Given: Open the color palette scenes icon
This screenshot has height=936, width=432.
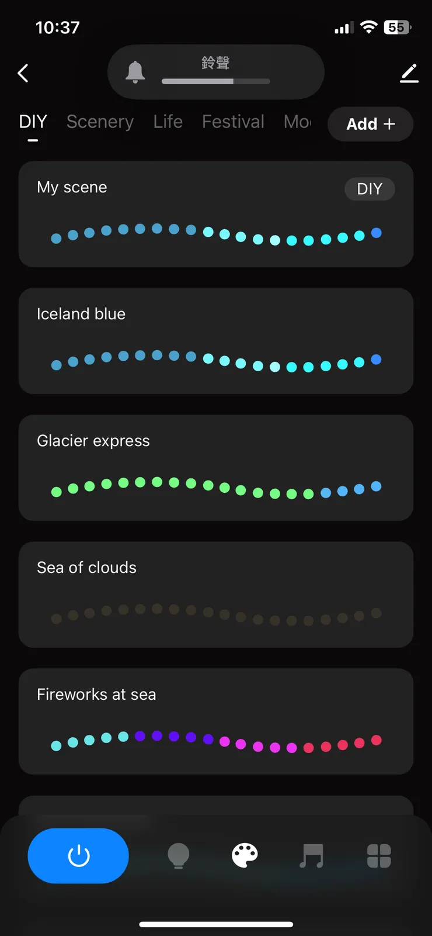Looking at the screenshot, I should click(x=245, y=856).
